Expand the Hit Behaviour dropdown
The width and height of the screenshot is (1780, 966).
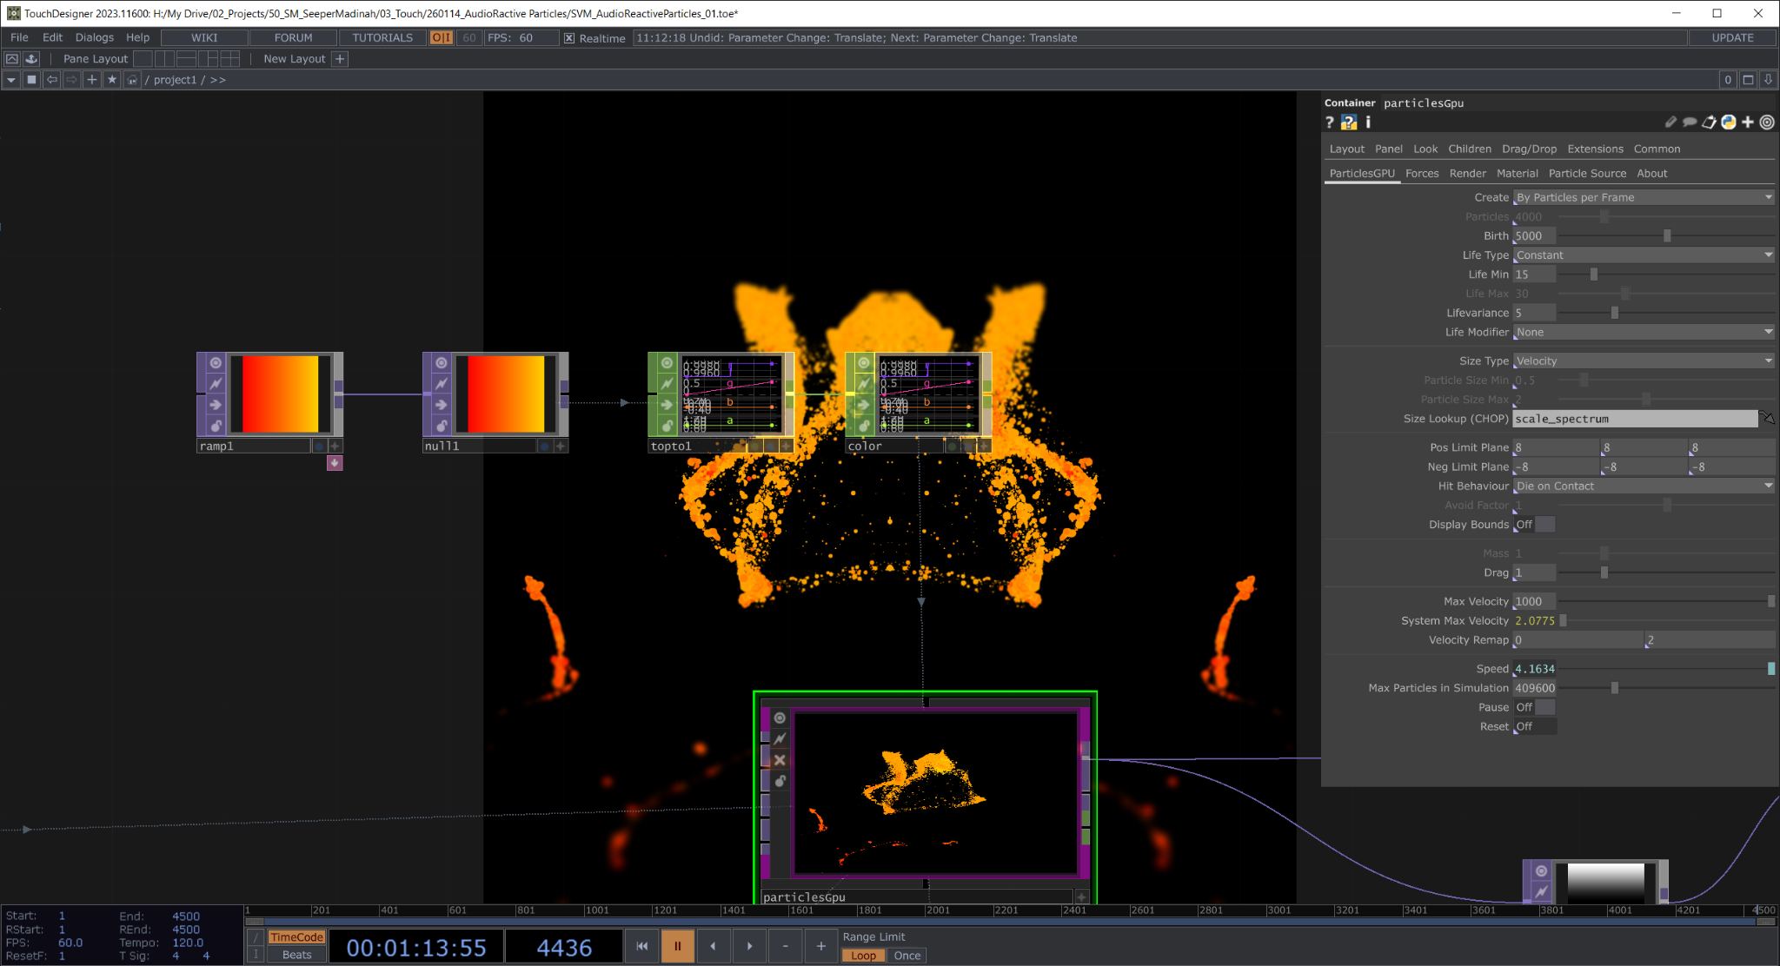[1643, 486]
